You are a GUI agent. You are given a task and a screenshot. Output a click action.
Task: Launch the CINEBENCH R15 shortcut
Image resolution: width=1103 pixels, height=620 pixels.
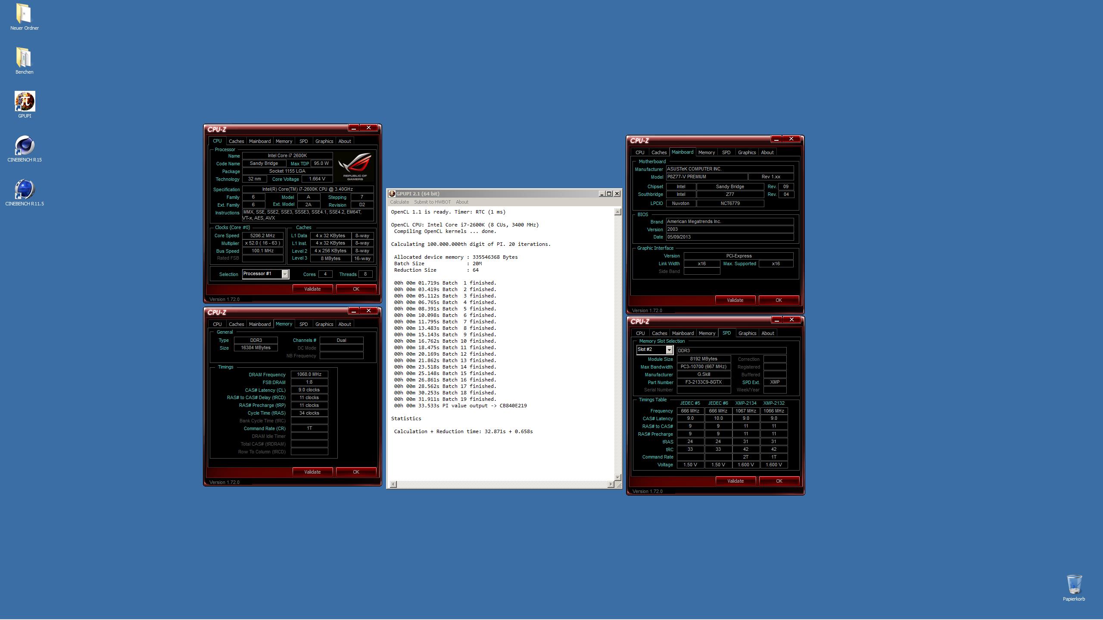(25, 149)
